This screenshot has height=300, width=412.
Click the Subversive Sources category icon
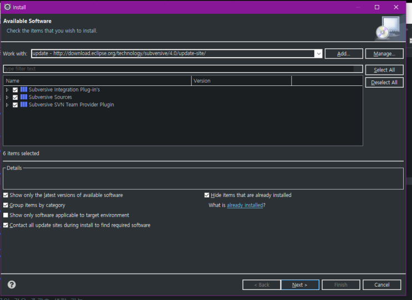24,97
